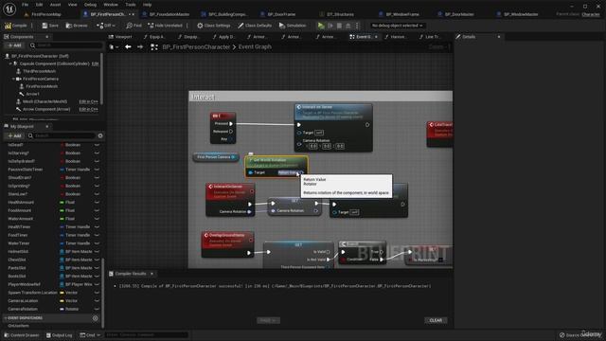Click the My Blueprint search field
The height and width of the screenshot is (341, 606).
tap(62, 135)
